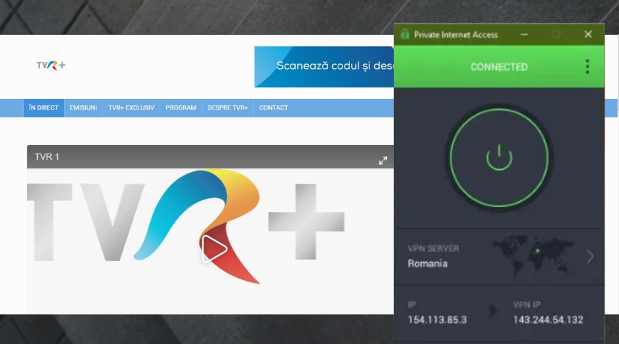Click the Private Internet Access lock icon
The image size is (619, 344).
point(404,34)
